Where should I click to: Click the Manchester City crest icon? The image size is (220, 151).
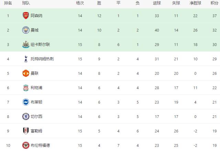(x=26, y=30)
